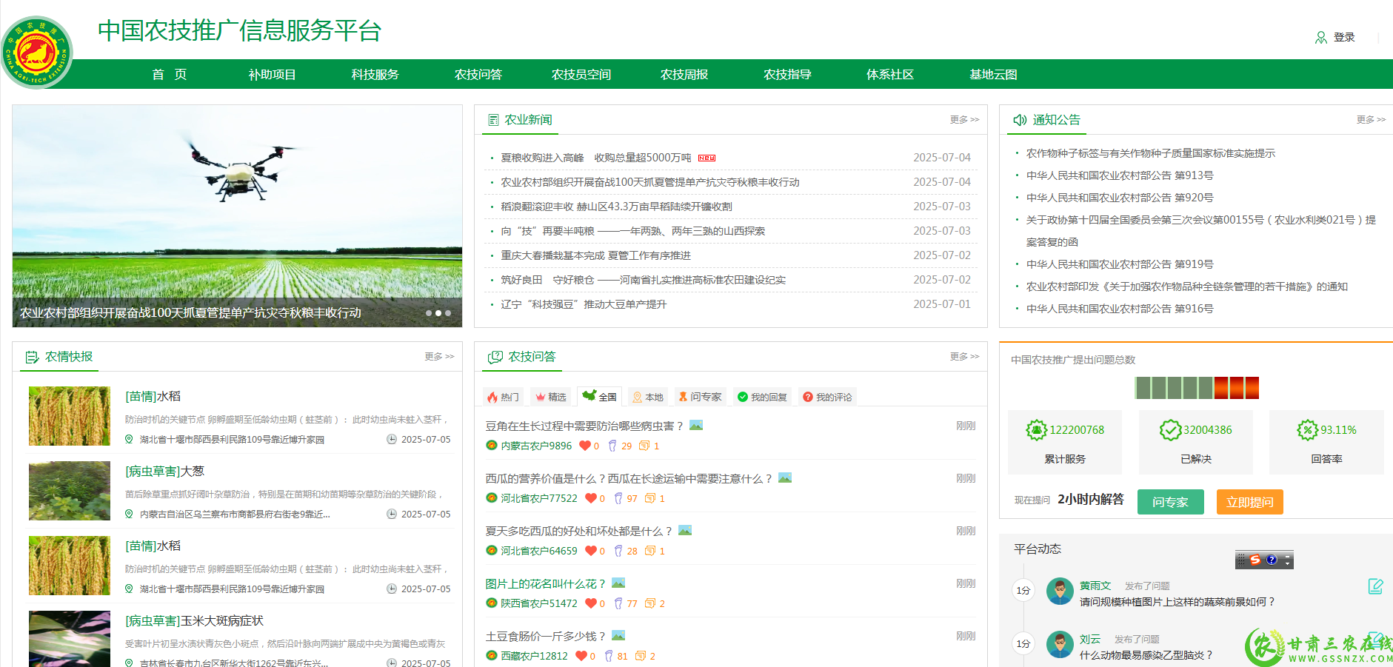Open news 重庆大春播栽基本完成
This screenshot has width=1393, height=667.
(x=595, y=255)
